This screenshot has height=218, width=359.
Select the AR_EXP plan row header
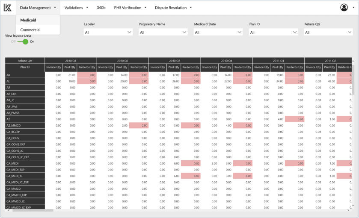pos(25,94)
